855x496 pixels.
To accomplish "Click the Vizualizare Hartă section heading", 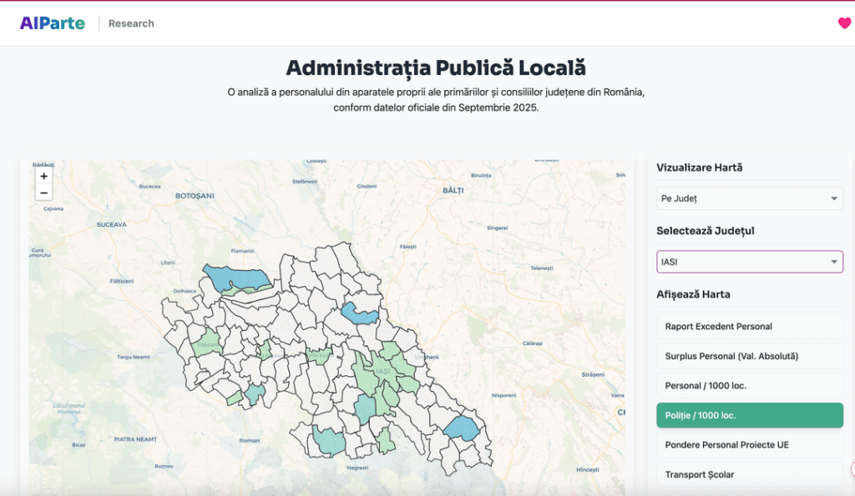I will coord(699,168).
